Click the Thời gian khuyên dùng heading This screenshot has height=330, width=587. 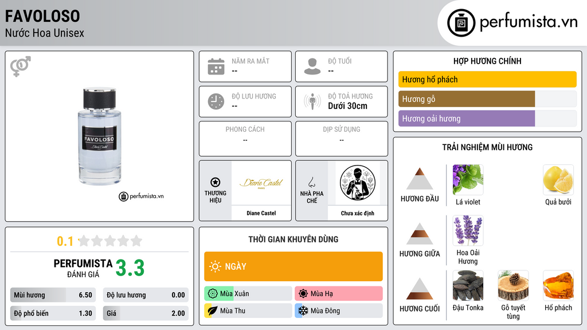coord(293,239)
